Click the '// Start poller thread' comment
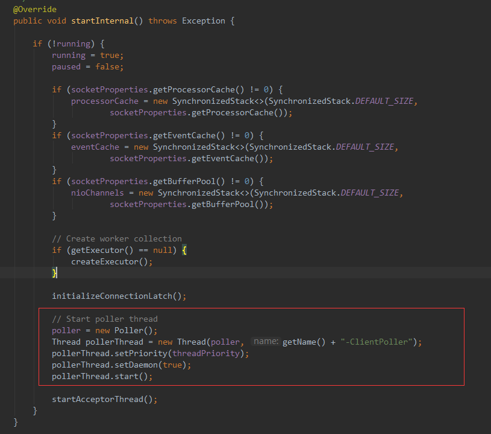 [105, 319]
